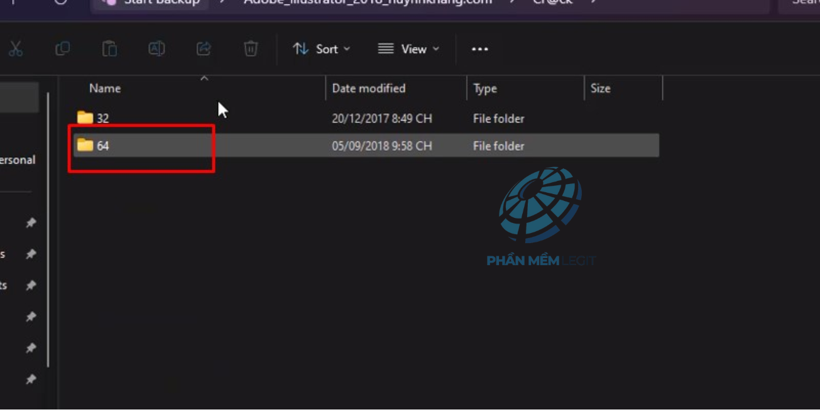Sort by the Name column header
Screen dimensions: 820x412
click(x=105, y=89)
